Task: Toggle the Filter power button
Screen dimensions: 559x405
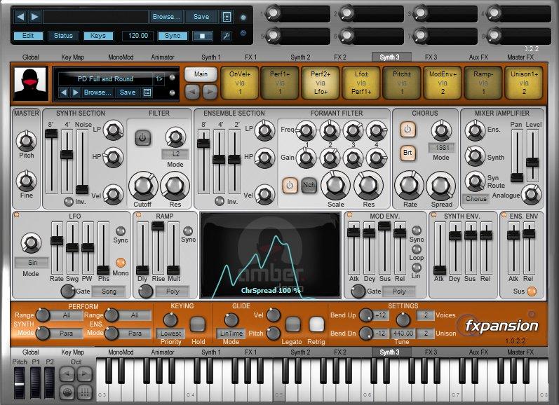Action: coord(142,138)
